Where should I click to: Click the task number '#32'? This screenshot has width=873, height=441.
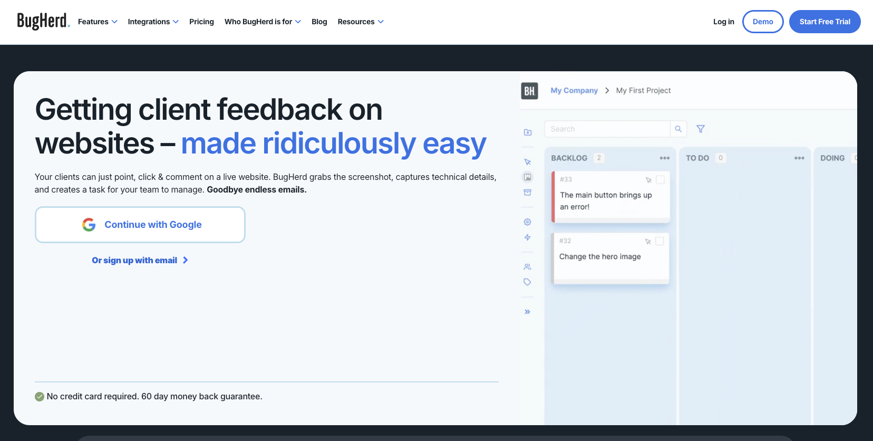pyautogui.click(x=565, y=241)
